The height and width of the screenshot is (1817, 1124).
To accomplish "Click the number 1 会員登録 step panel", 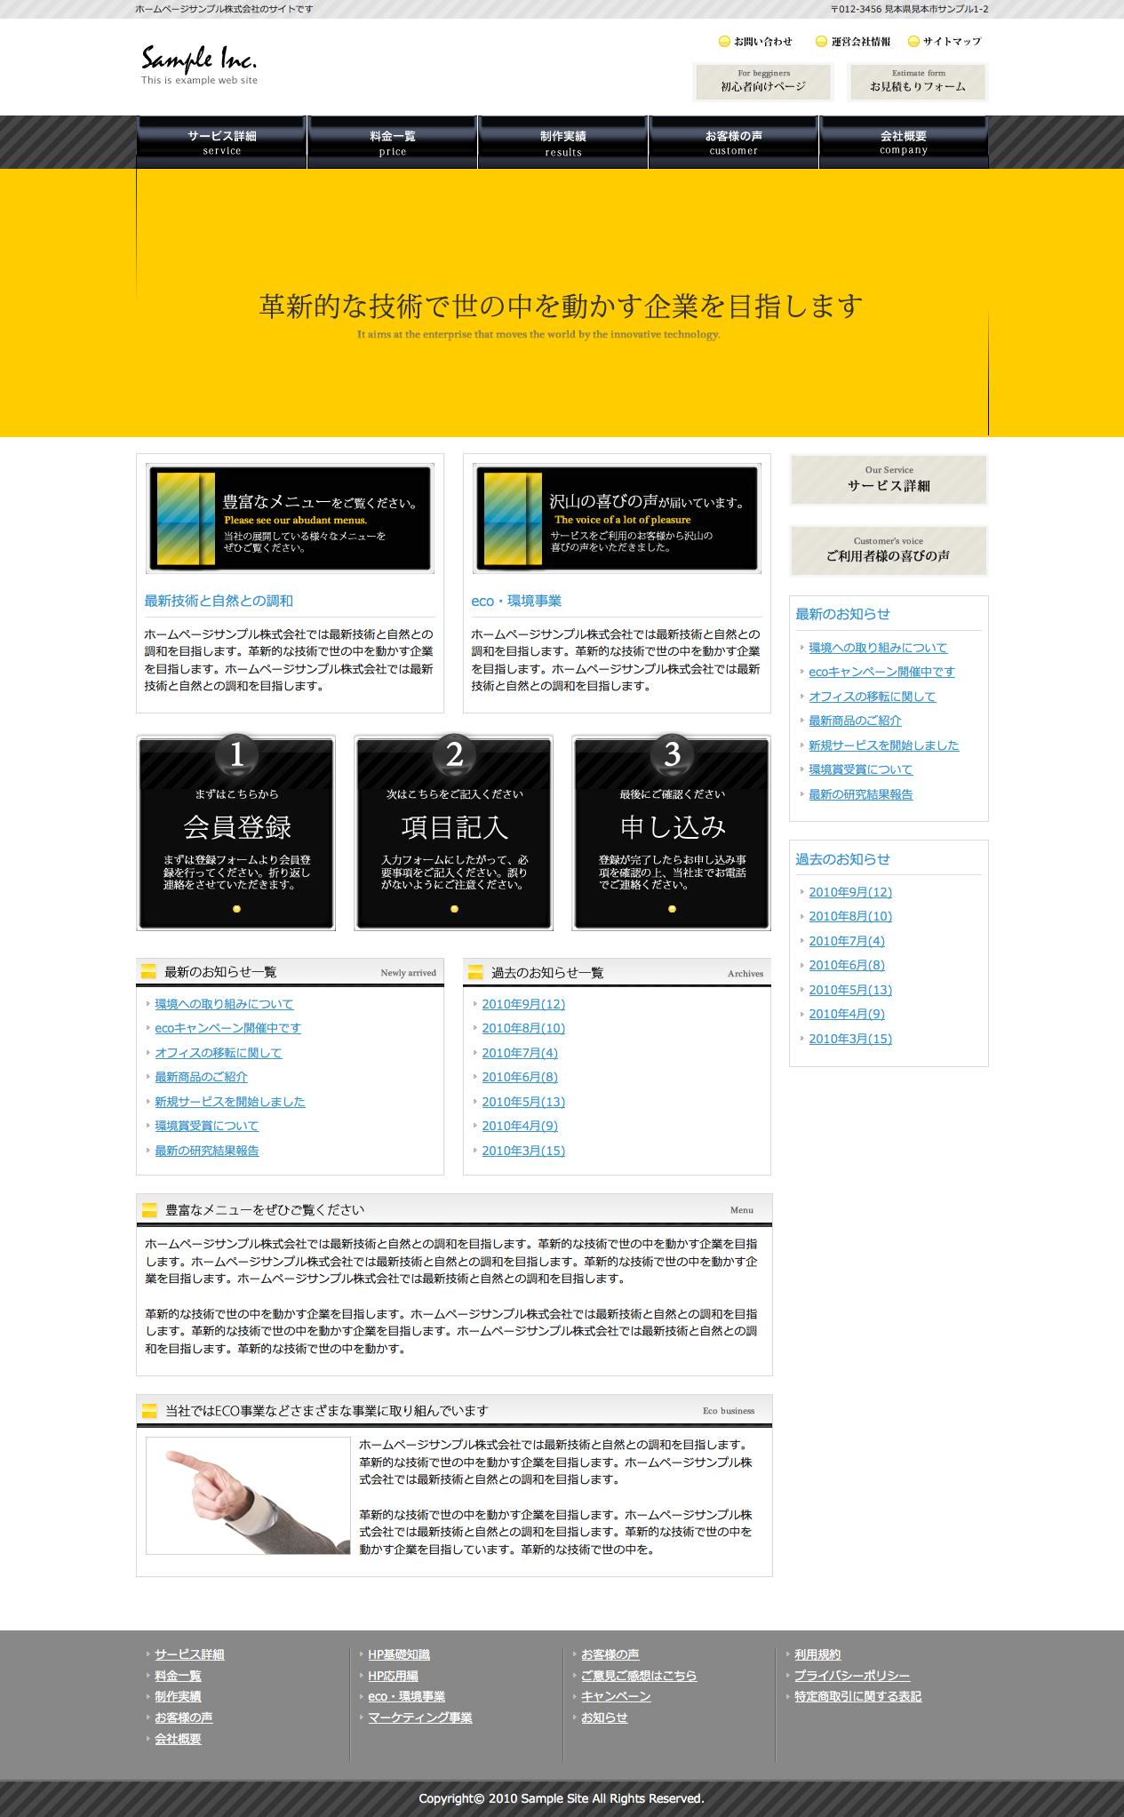I will [236, 833].
